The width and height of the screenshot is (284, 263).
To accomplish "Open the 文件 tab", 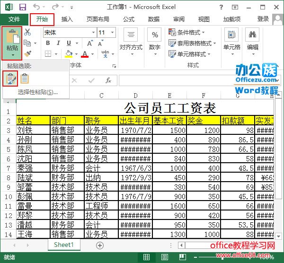I will click(14, 19).
